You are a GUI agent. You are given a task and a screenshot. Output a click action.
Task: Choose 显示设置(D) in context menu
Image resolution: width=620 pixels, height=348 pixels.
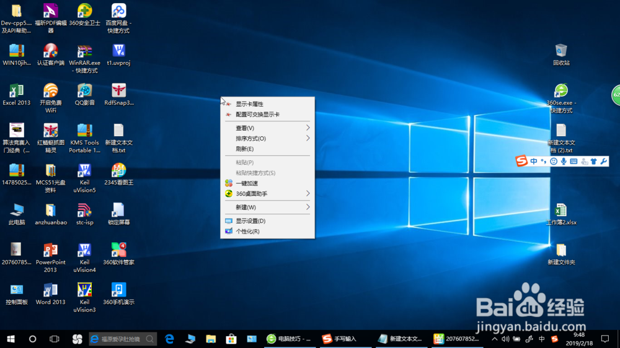[268, 221]
